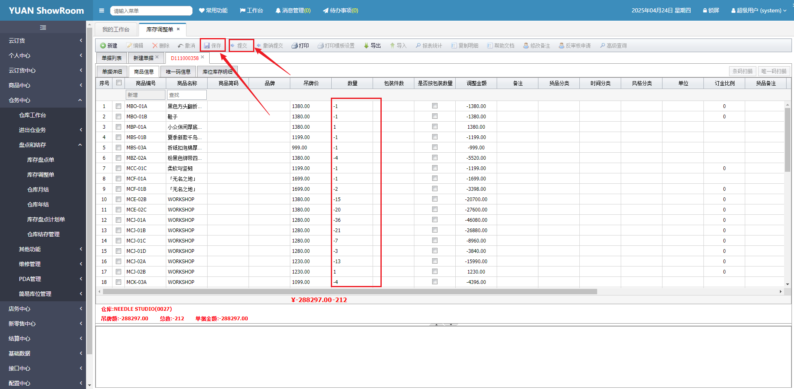The width and height of the screenshot is (794, 389).
Task: Collapse 盘点和结存 submenu
Action: [x=43, y=145]
